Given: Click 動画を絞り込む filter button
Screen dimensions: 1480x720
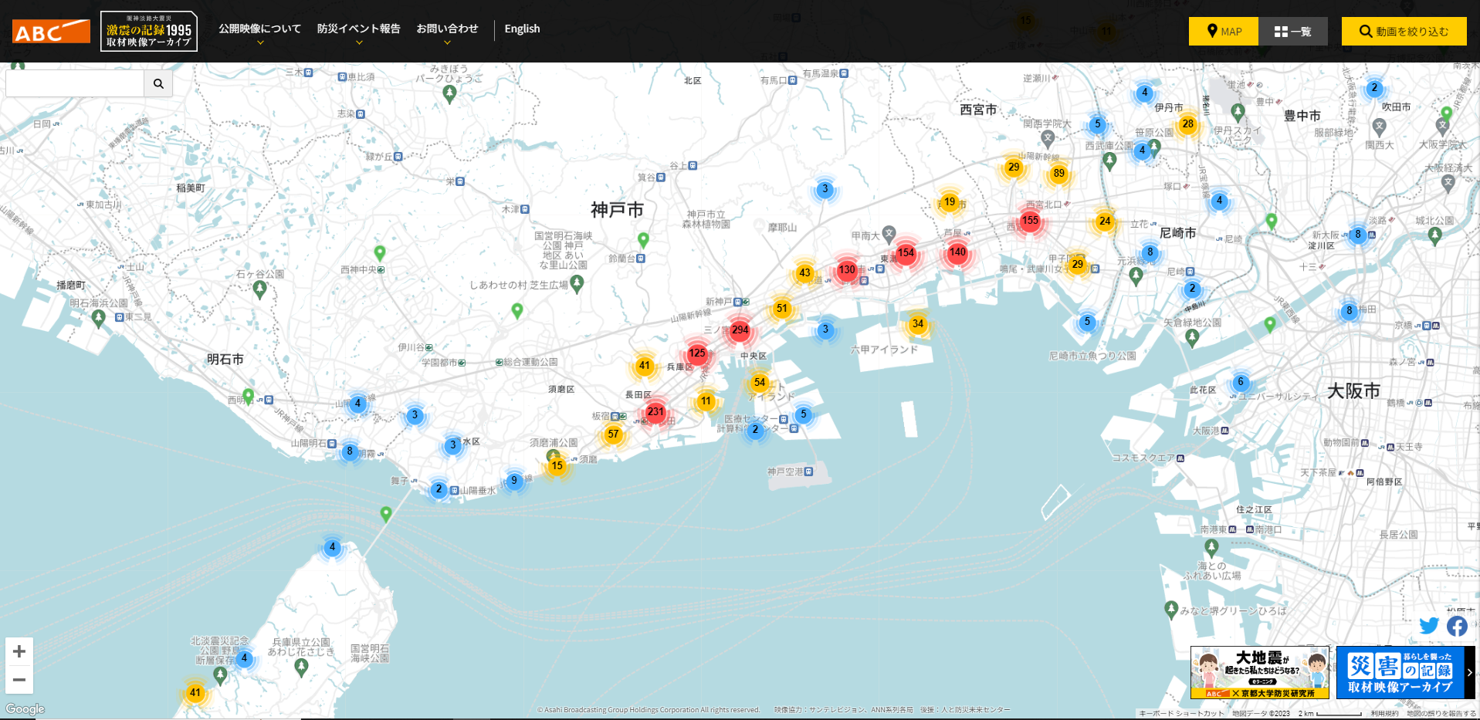Looking at the screenshot, I should 1404,32.
